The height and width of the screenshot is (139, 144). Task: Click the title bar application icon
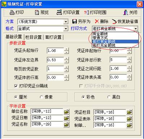4,4
